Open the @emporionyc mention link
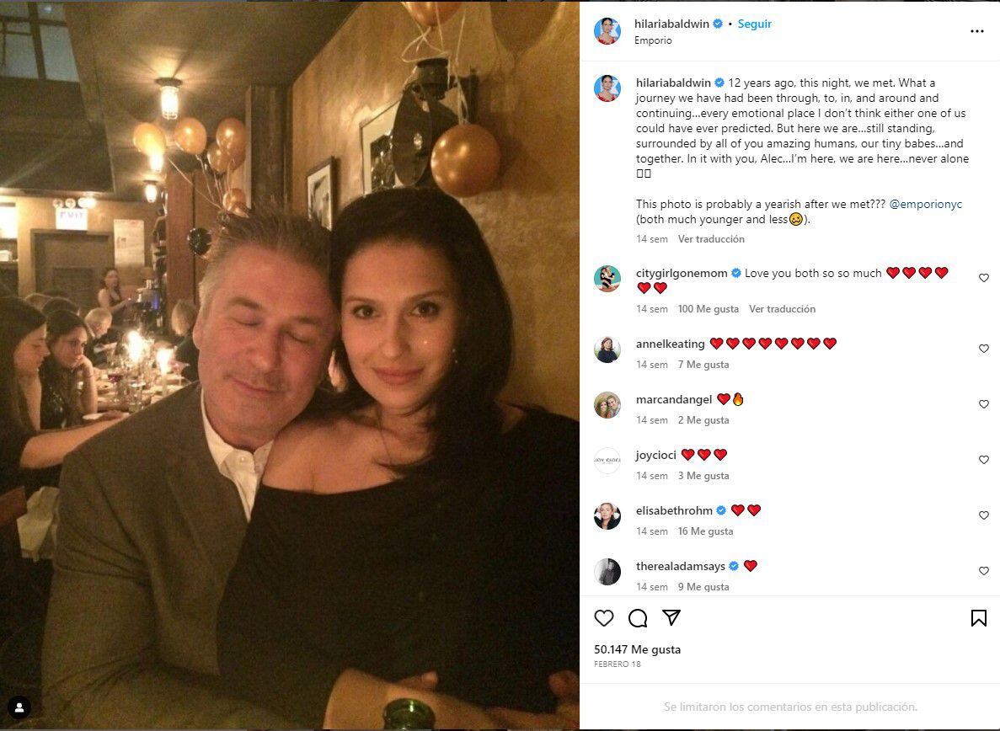Screen dimensions: 1000x731 click(x=925, y=204)
